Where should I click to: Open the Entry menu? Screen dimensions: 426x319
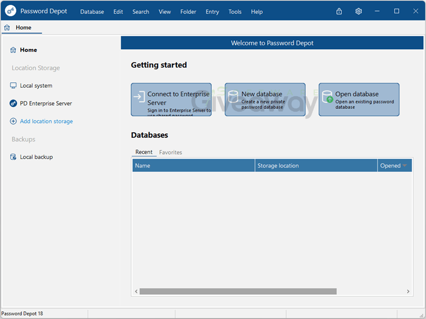(212, 12)
